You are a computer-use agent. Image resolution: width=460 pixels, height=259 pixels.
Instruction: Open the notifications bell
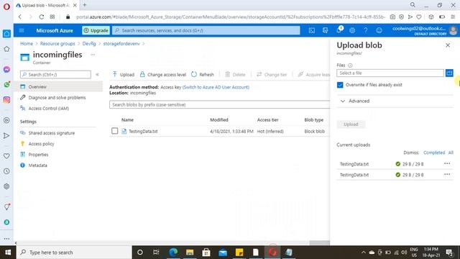click(x=339, y=30)
